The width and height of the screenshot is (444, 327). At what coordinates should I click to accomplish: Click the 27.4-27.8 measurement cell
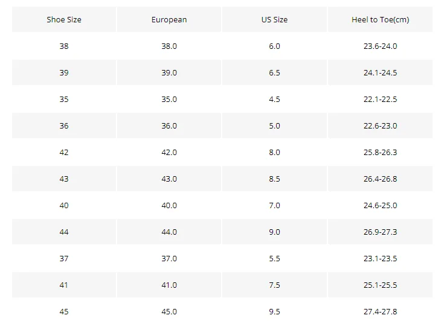click(x=381, y=312)
